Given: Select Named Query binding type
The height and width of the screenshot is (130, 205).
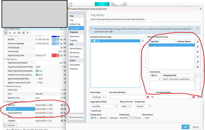Looking at the screenshot, I should coord(76,48).
